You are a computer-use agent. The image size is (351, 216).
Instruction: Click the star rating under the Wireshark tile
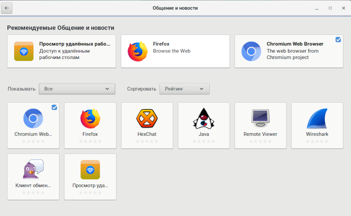[x=317, y=141]
